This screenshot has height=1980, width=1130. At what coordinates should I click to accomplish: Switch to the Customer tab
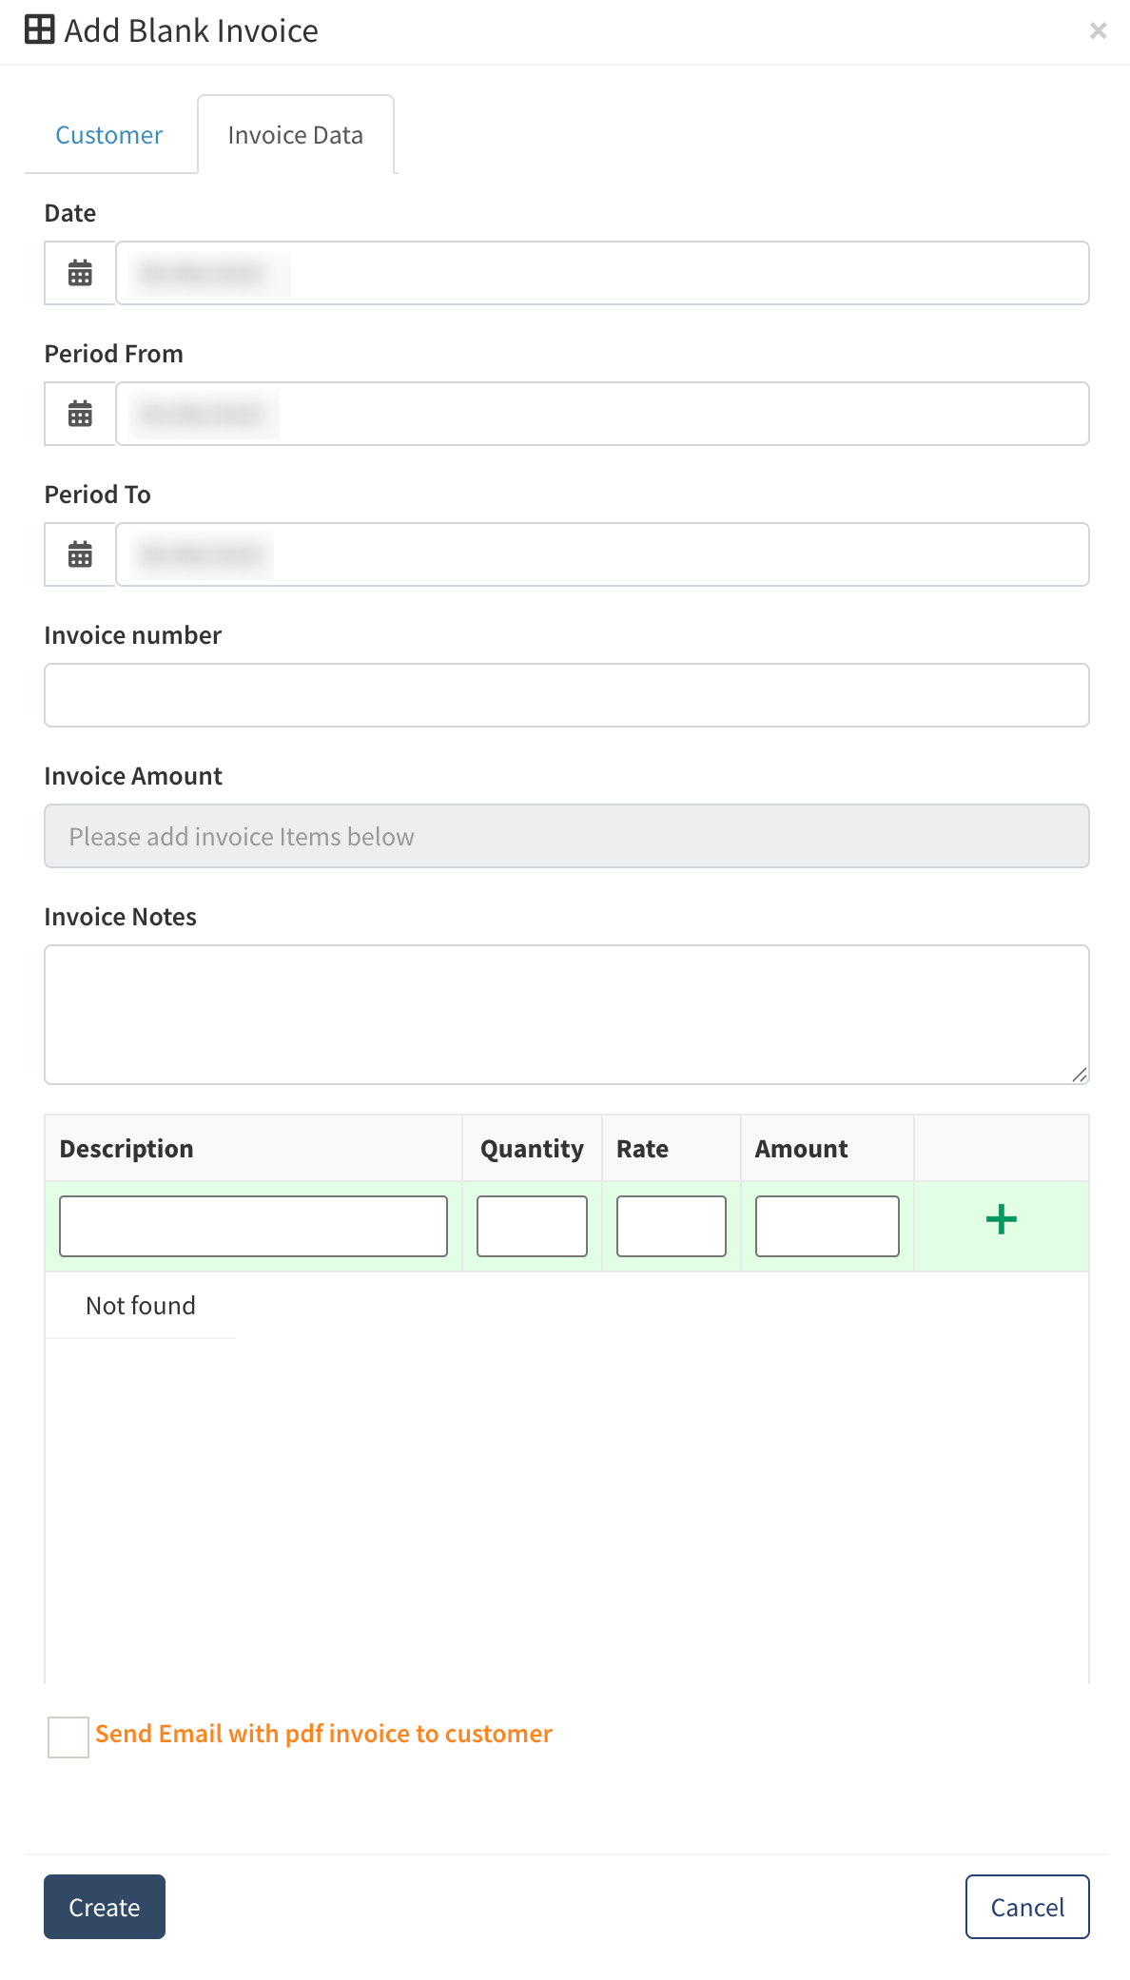pos(109,136)
